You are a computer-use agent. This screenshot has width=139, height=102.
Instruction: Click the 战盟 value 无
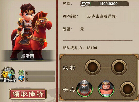(x=82, y=29)
